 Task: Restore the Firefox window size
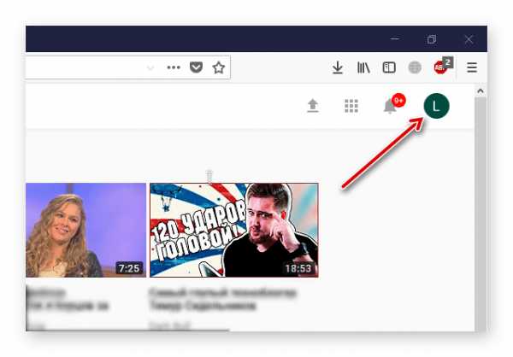(432, 39)
